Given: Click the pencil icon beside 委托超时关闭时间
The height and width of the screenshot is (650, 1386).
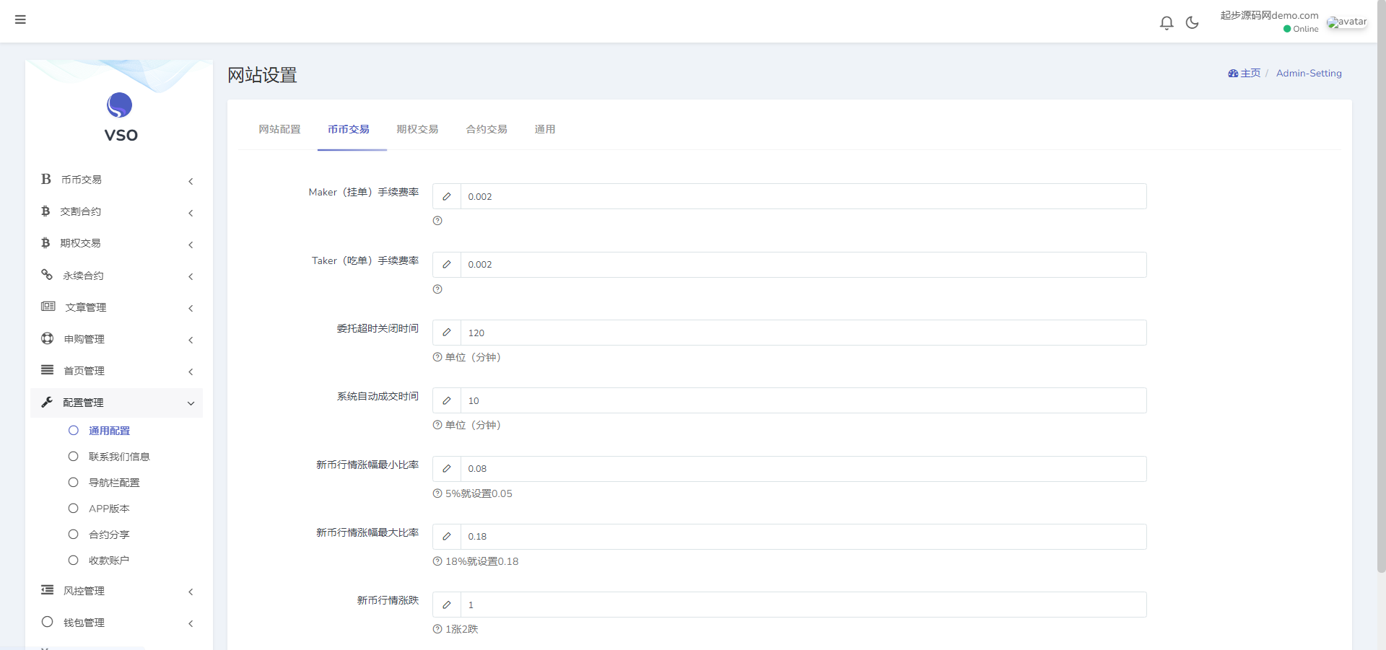Looking at the screenshot, I should pyautogui.click(x=447, y=333).
